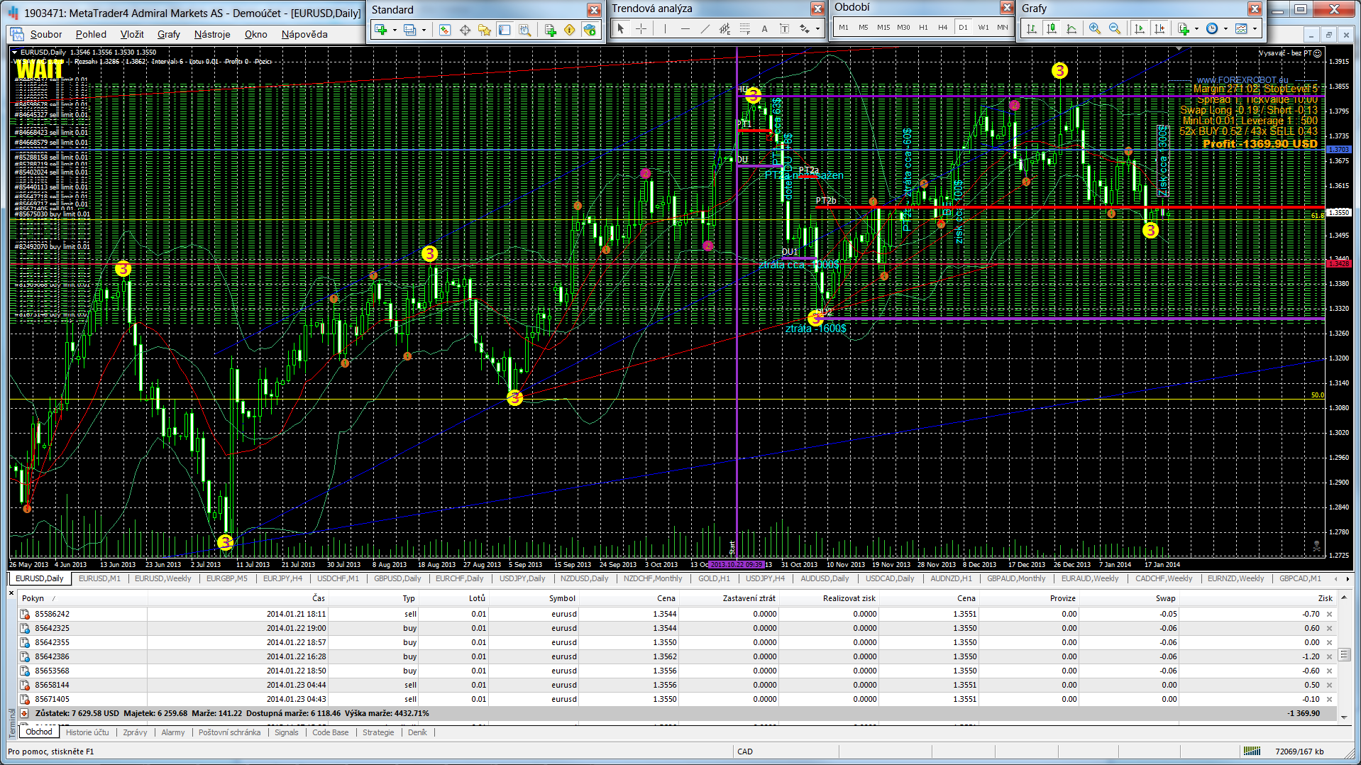Switch chart to candlestick mode
Viewport: 1361px width, 765px height.
(1052, 28)
